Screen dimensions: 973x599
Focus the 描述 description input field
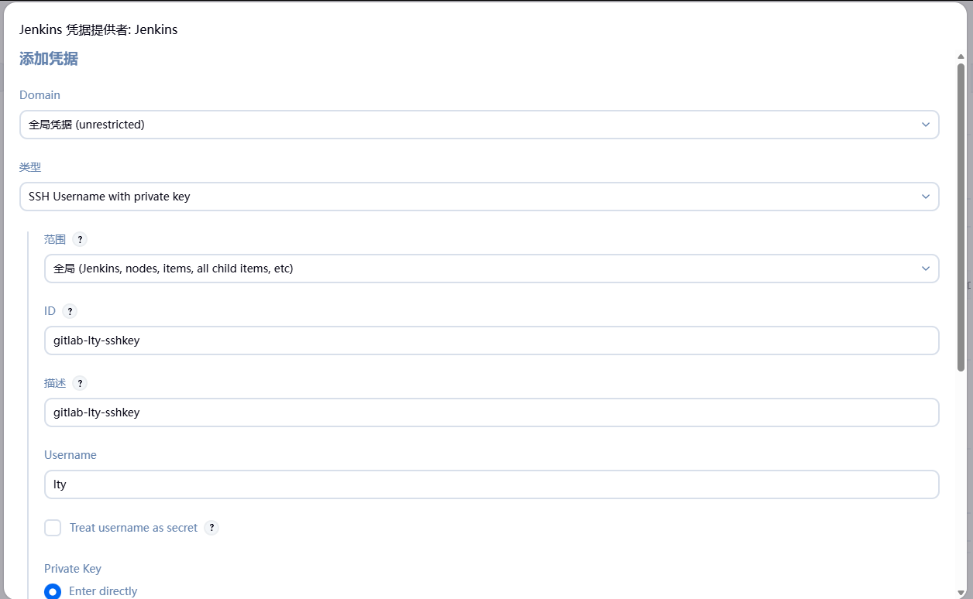point(492,412)
